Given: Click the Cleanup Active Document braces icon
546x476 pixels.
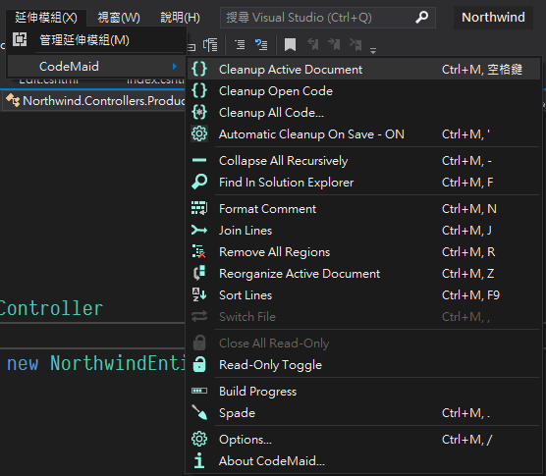Looking at the screenshot, I should [199, 70].
